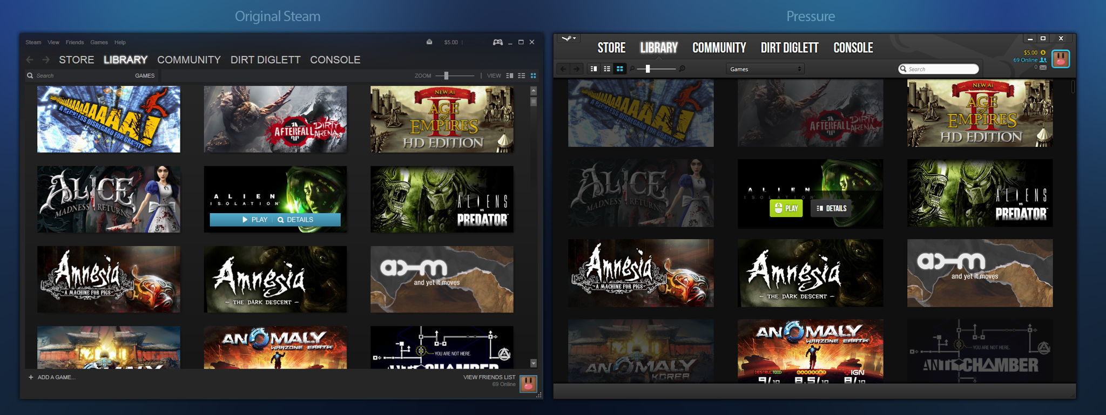Open VIEW FRIENDS LIST in Original Steam
The height and width of the screenshot is (415, 1106).
489,377
